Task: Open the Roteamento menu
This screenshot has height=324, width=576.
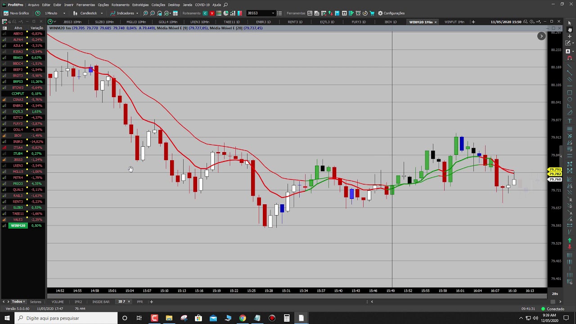Action: (121, 5)
